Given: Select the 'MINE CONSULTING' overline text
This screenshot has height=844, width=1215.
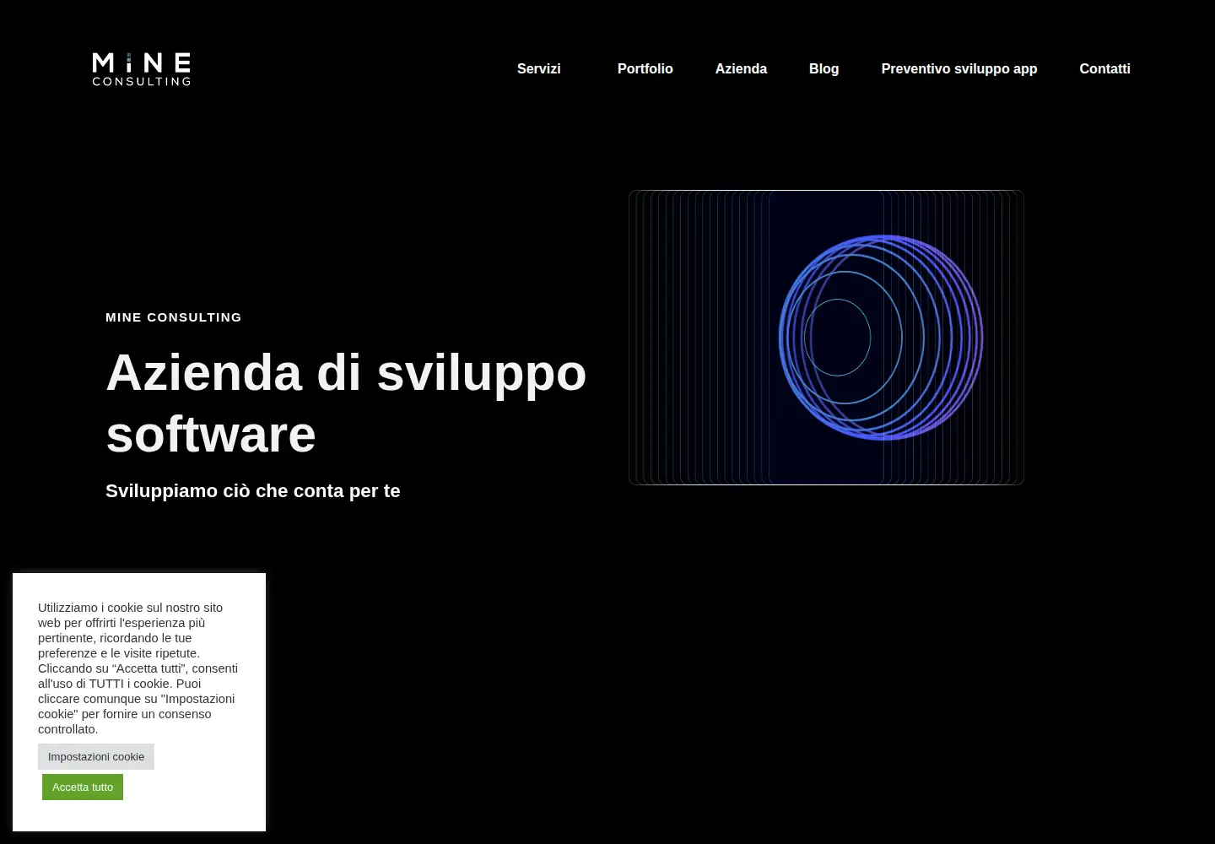Looking at the screenshot, I should (174, 317).
